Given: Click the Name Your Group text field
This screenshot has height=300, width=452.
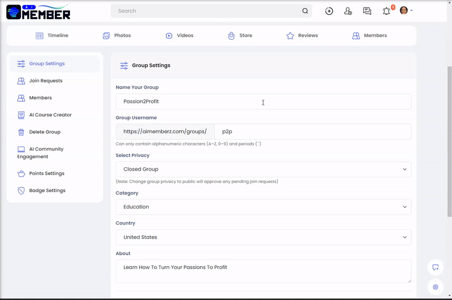Looking at the screenshot, I should [x=263, y=102].
